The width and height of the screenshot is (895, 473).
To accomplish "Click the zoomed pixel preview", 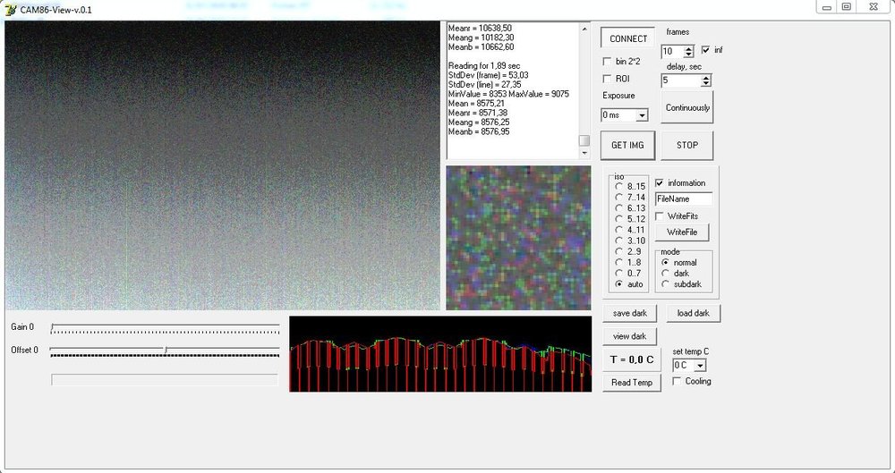I will [518, 238].
